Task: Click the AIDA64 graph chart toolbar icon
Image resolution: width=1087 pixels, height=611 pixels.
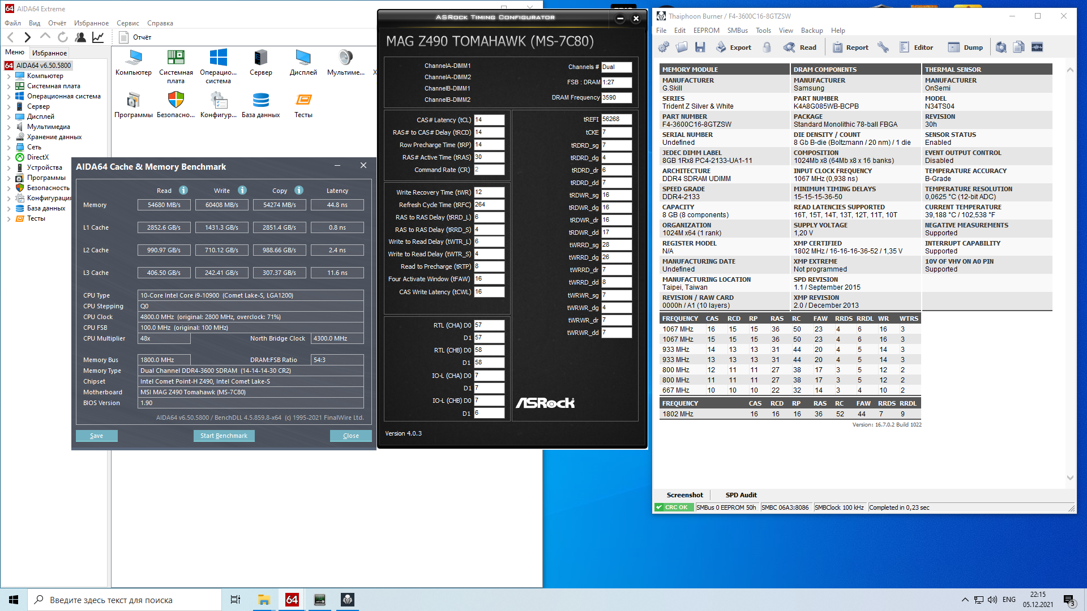Action: click(x=98, y=37)
